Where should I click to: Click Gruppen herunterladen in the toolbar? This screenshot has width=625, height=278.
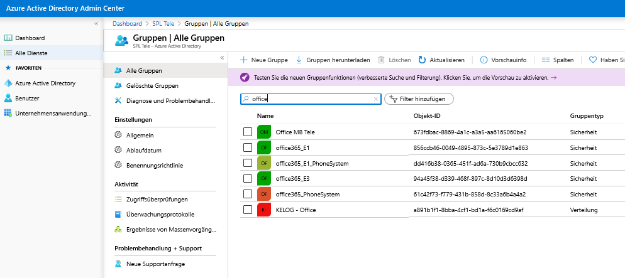(333, 60)
